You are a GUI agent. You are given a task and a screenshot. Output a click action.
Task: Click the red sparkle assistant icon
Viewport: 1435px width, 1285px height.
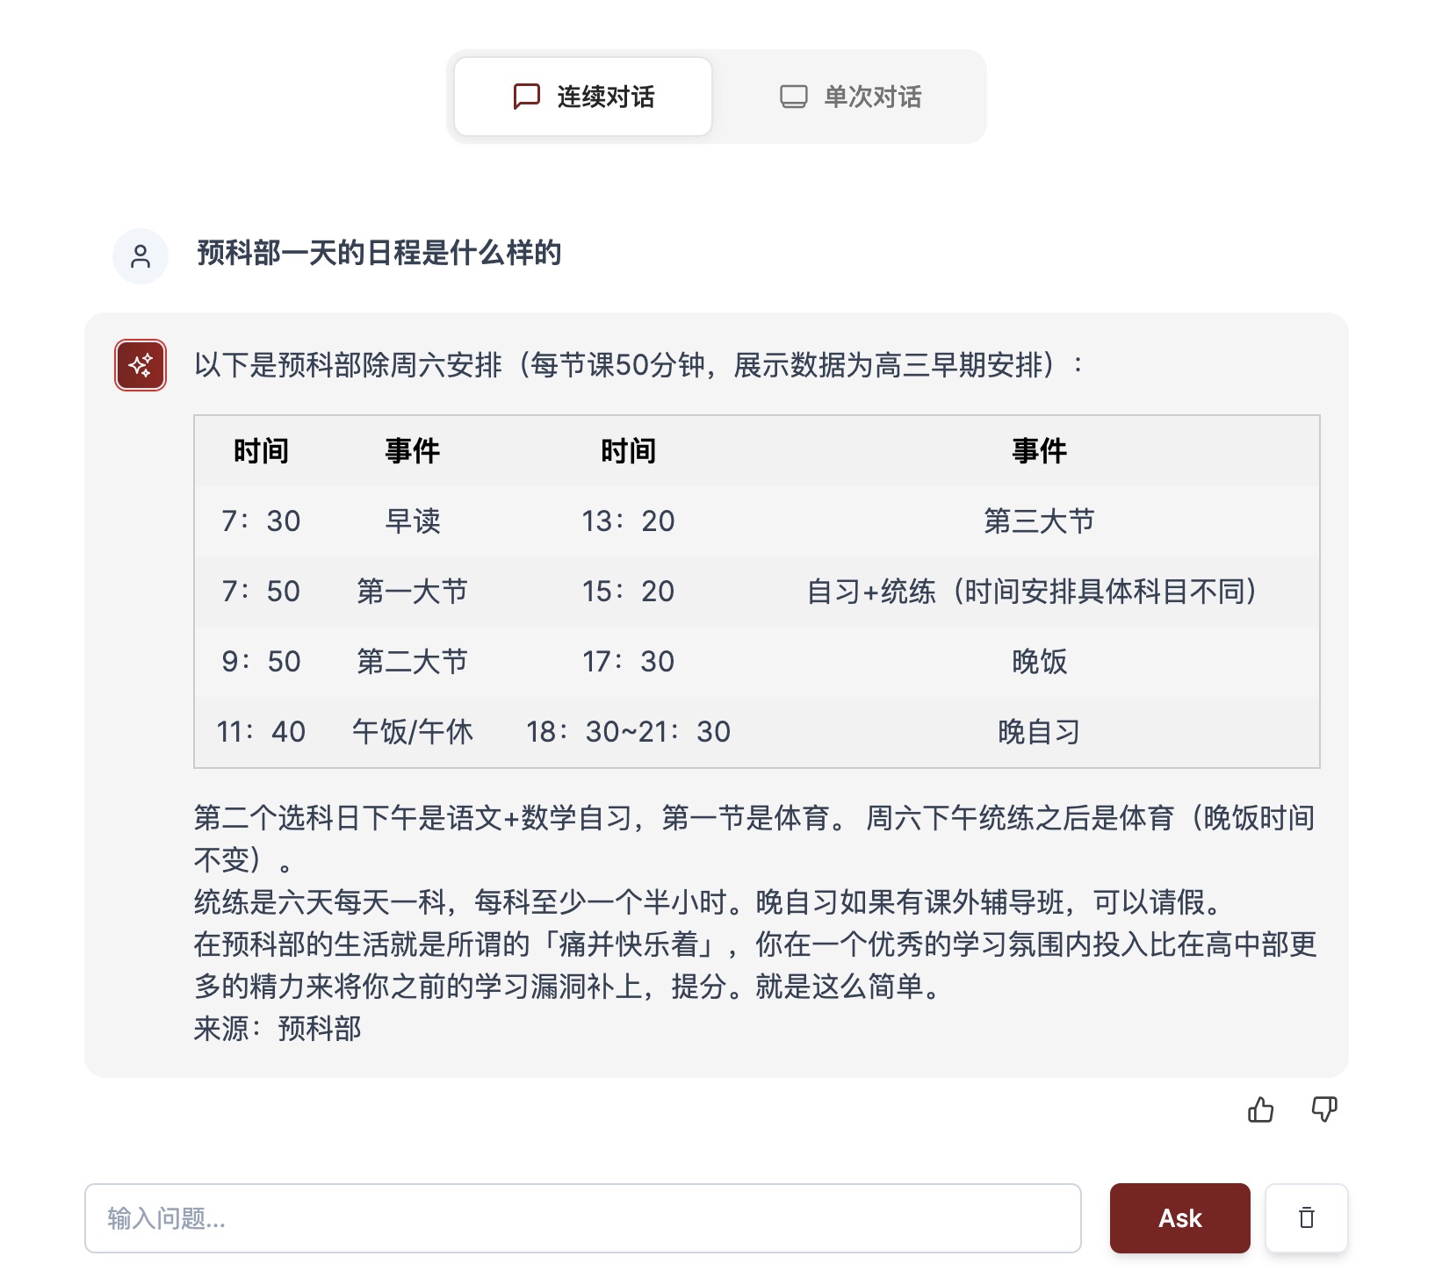point(141,365)
